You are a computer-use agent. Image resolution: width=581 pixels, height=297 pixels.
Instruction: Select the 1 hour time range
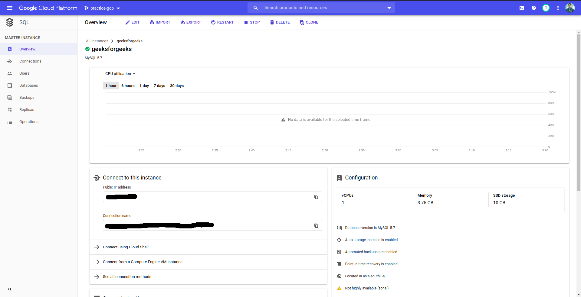(111, 86)
